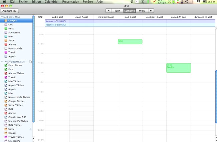Toggle the Congés scol & JF checkbox
Image resolution: width=217 pixels, height=142 pixels.
pos(6,117)
